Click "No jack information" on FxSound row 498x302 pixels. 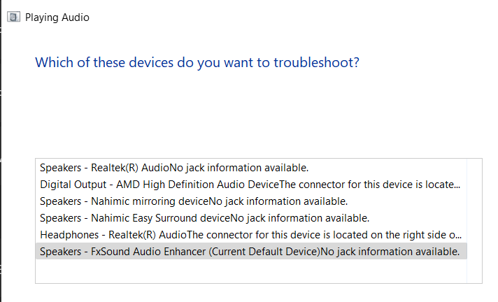coord(390,252)
